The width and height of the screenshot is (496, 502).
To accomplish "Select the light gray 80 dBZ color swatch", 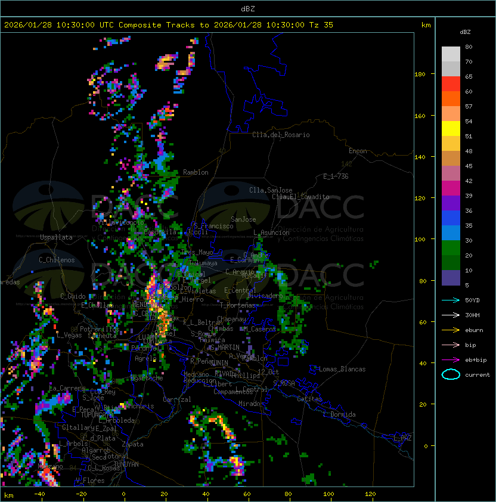I will pyautogui.click(x=451, y=54).
